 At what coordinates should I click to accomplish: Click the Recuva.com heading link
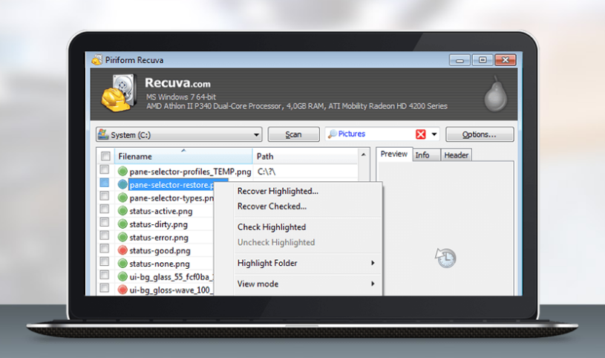click(x=177, y=83)
